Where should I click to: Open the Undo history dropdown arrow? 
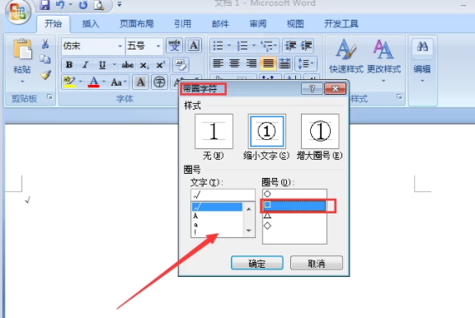coord(71,5)
